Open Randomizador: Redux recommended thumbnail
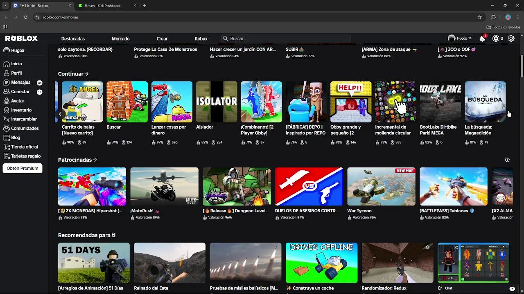Image resolution: width=524 pixels, height=294 pixels. tap(398, 263)
